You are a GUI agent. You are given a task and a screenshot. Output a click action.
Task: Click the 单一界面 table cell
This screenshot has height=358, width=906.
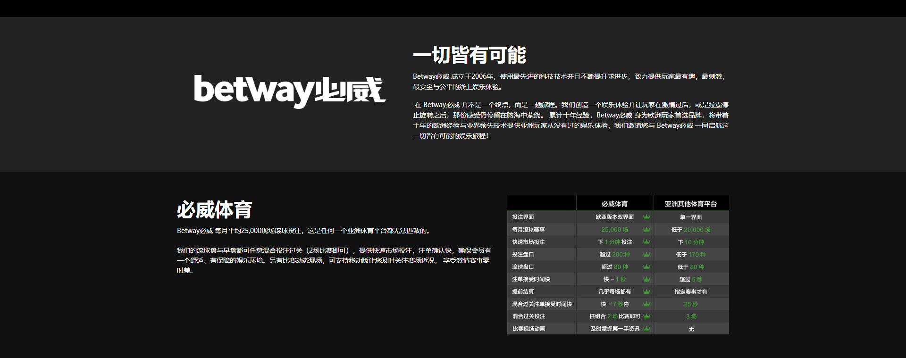click(x=690, y=217)
